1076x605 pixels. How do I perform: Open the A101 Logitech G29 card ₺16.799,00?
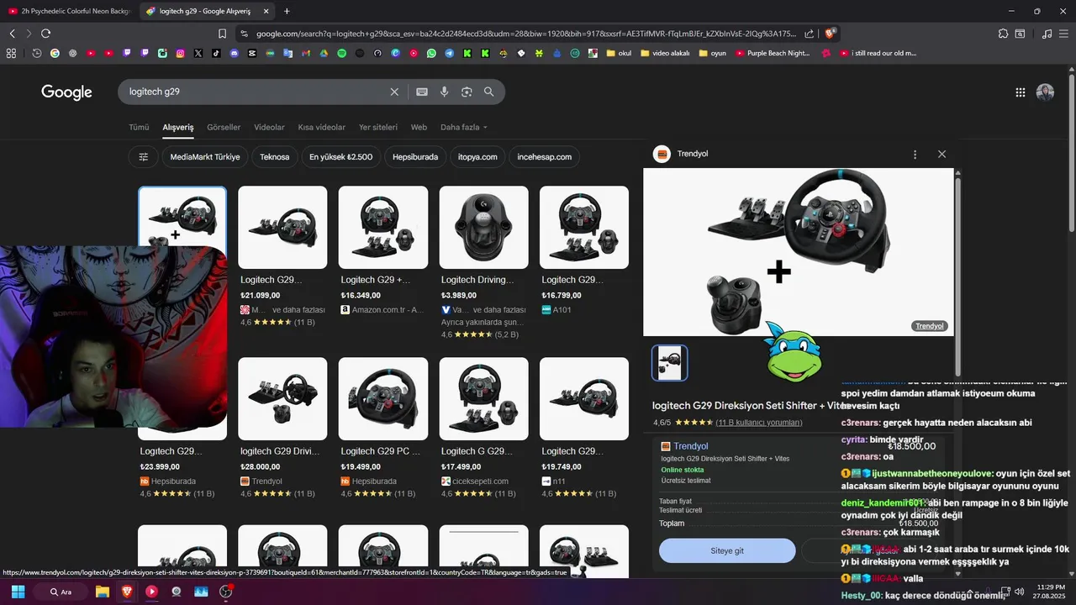pyautogui.click(x=584, y=250)
